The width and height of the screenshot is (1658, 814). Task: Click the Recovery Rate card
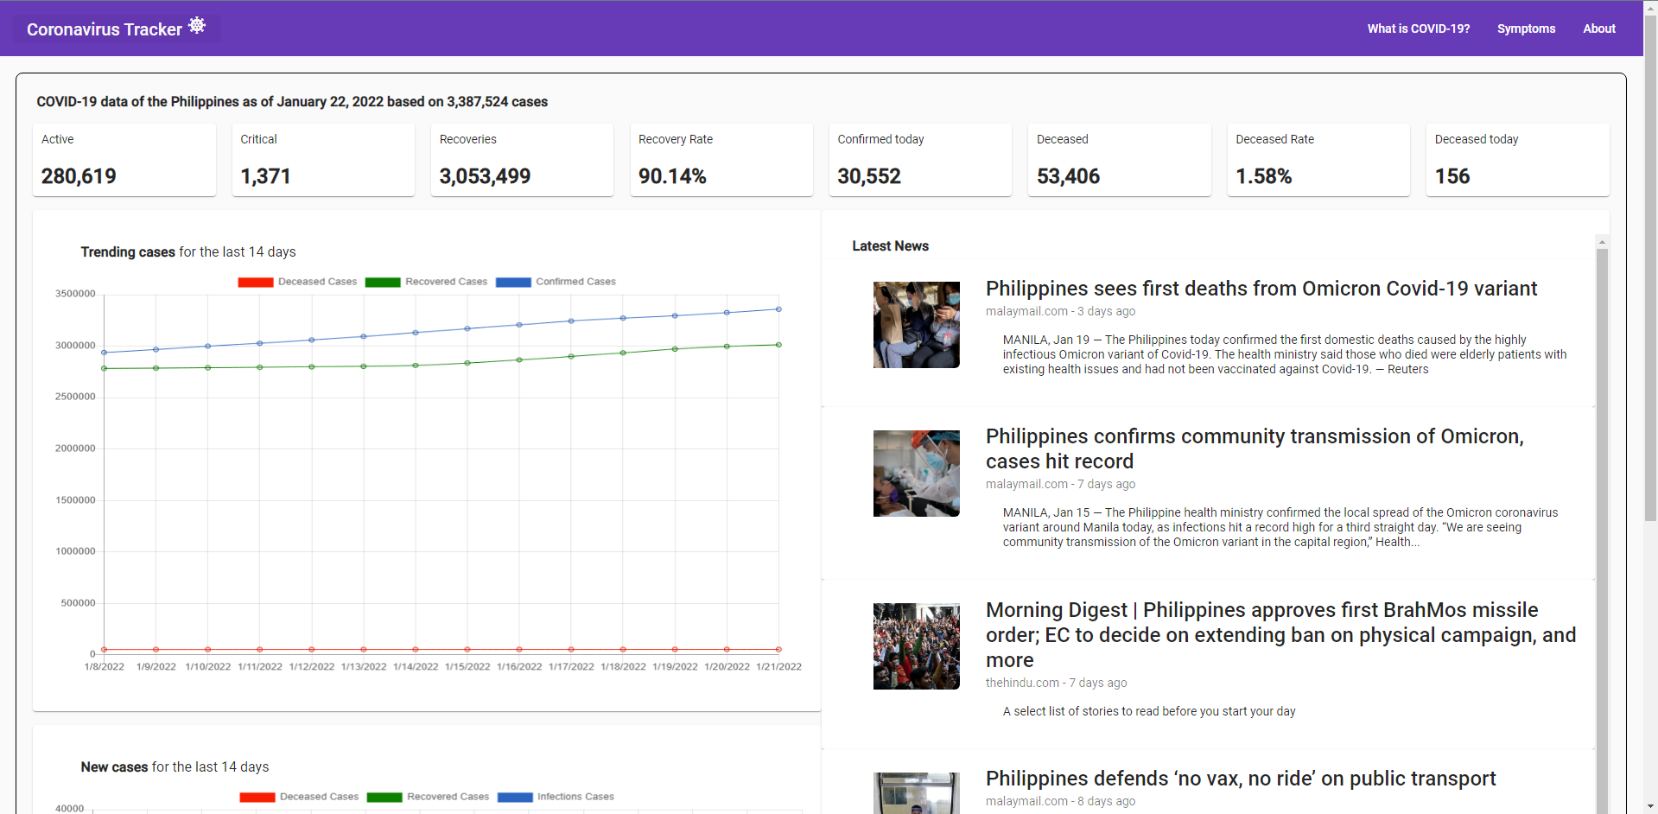[721, 160]
